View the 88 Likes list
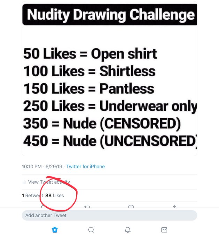This screenshot has width=219, height=237. coord(55,196)
